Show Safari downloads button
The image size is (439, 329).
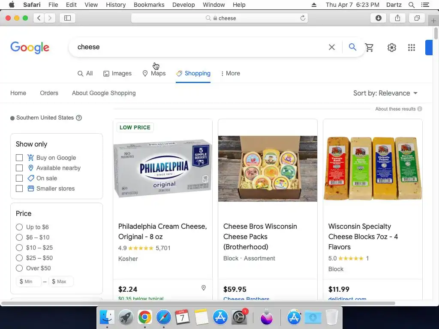tap(378, 18)
